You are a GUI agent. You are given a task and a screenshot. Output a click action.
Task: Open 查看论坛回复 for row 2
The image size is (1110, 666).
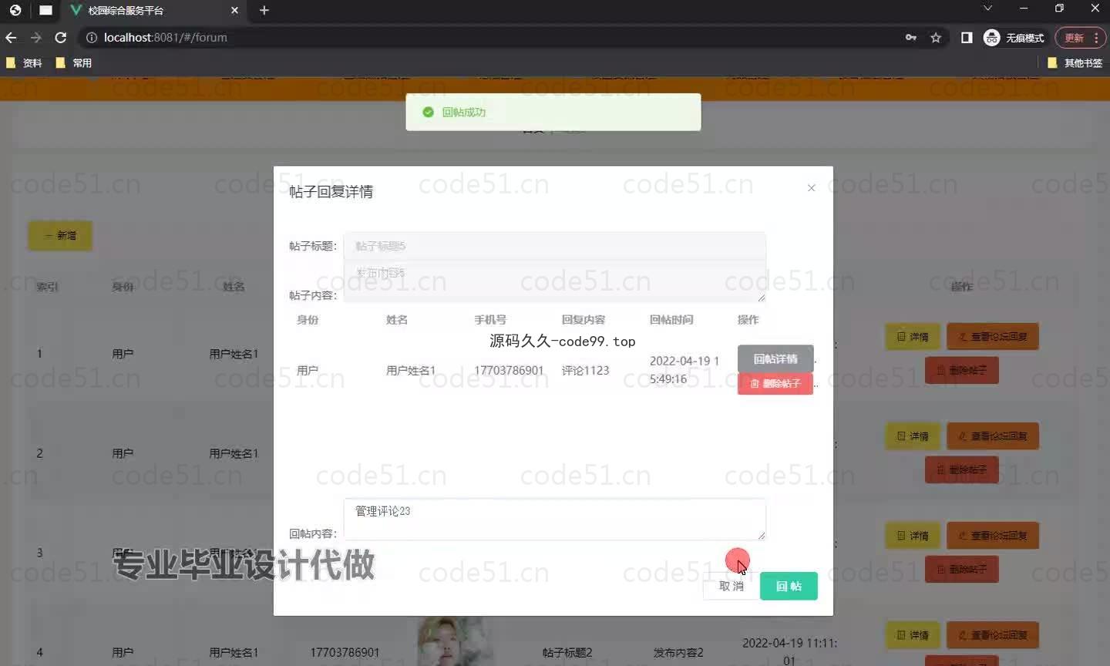point(993,436)
